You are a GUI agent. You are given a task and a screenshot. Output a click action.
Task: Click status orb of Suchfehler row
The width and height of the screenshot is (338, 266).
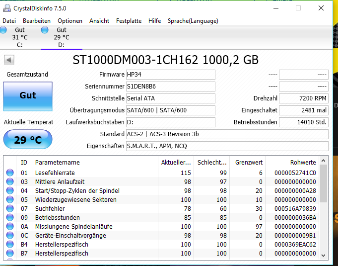pos(10,208)
